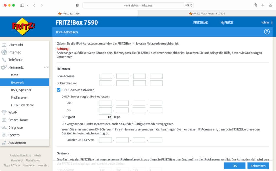Open sidebar dropdown arrow next to sidebar icon

coord(27,5)
